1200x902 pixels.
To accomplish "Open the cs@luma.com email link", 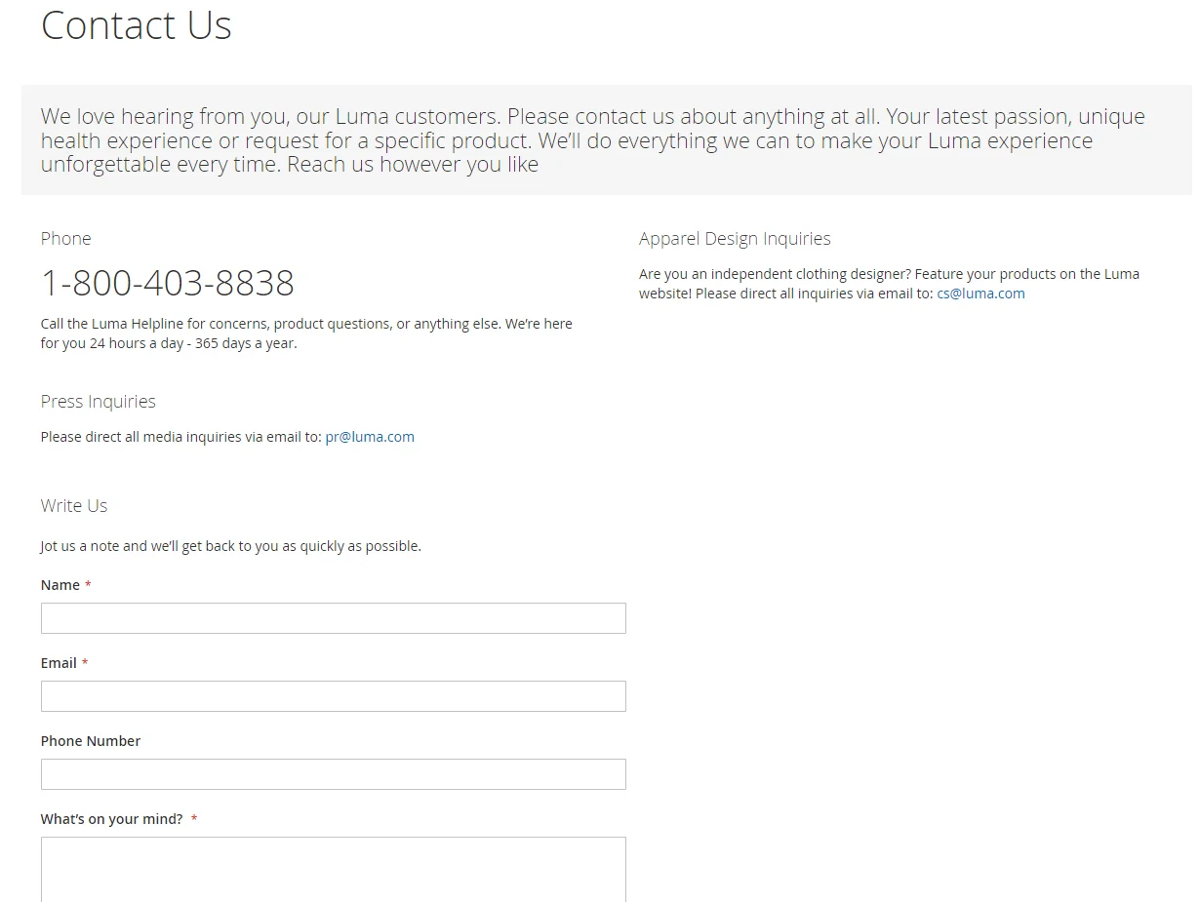I will pos(980,294).
